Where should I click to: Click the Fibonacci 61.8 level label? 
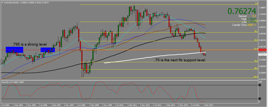[256, 49]
